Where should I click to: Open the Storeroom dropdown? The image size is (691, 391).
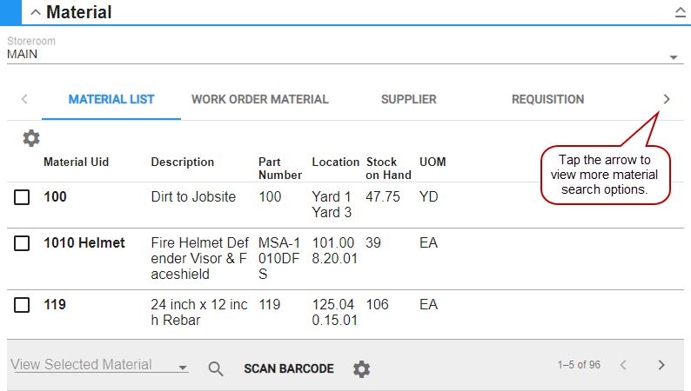[x=674, y=57]
